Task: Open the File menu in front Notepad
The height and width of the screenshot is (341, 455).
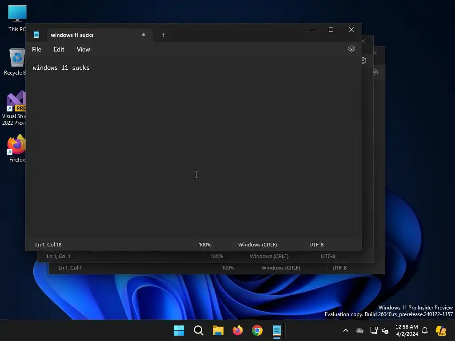Action: pos(36,49)
